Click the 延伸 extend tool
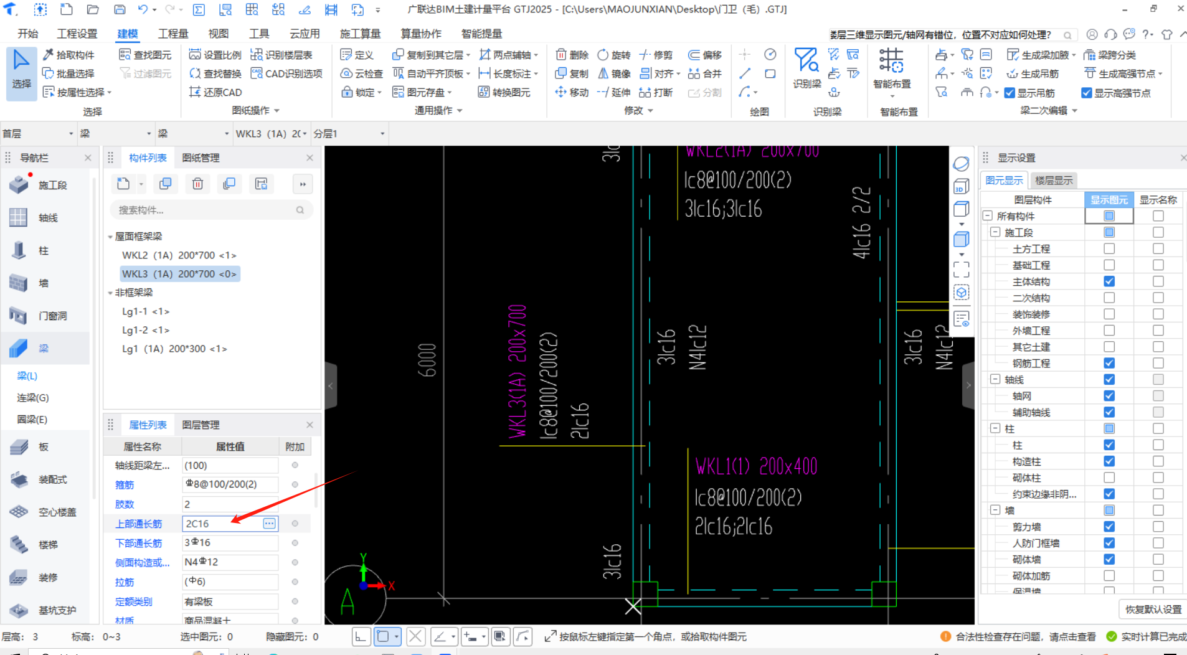Viewport: 1187px width, 655px height. pyautogui.click(x=614, y=92)
